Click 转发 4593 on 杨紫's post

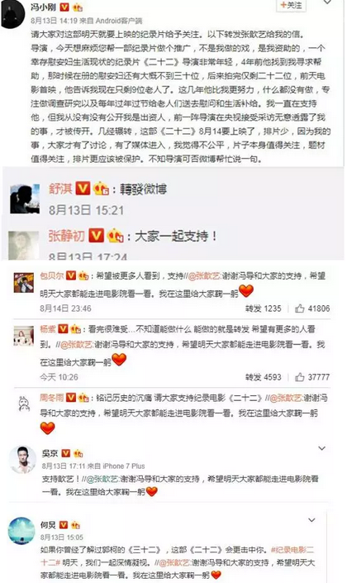pos(263,377)
